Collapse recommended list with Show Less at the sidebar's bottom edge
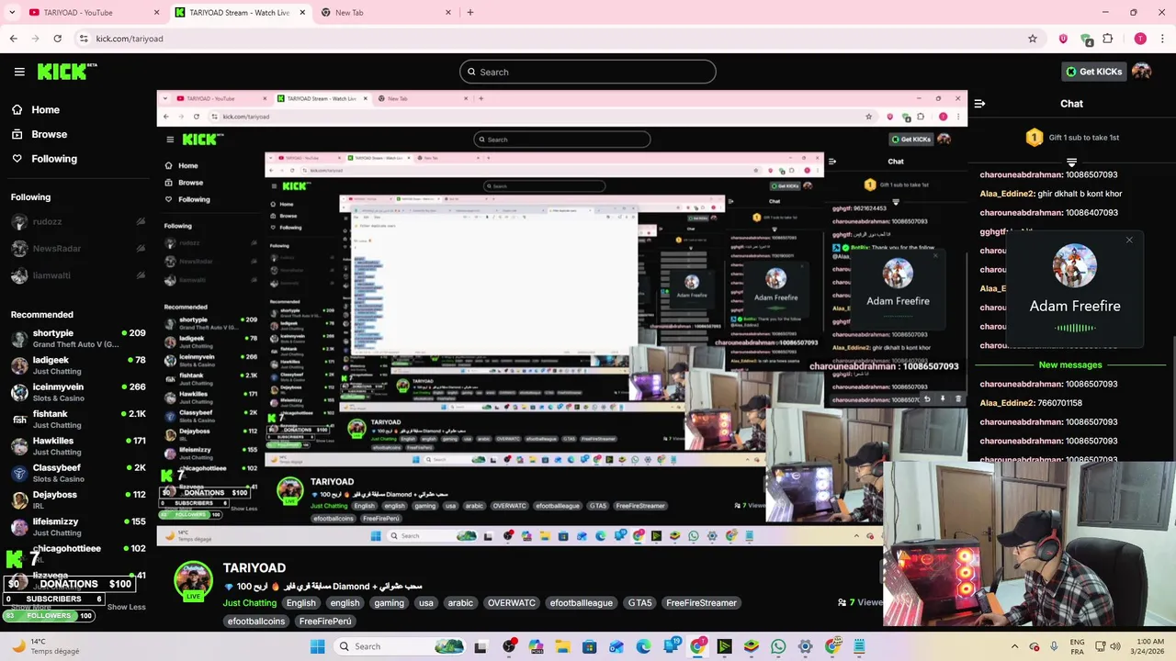1176x661 pixels. point(126,607)
